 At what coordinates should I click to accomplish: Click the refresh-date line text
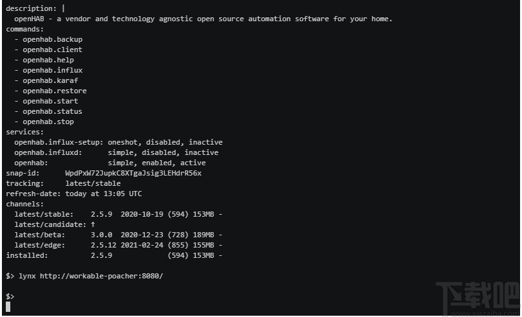pyautogui.click(x=74, y=194)
